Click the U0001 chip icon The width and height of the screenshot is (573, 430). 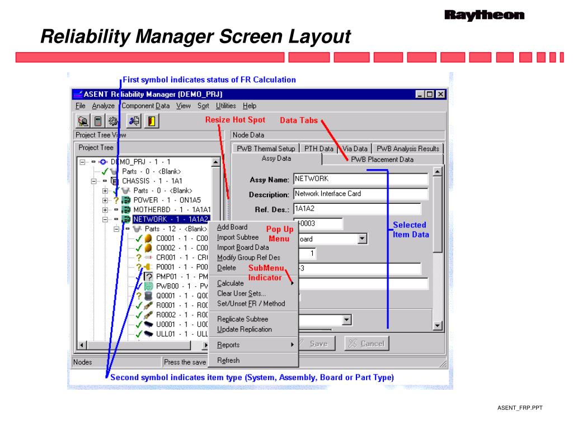point(148,324)
